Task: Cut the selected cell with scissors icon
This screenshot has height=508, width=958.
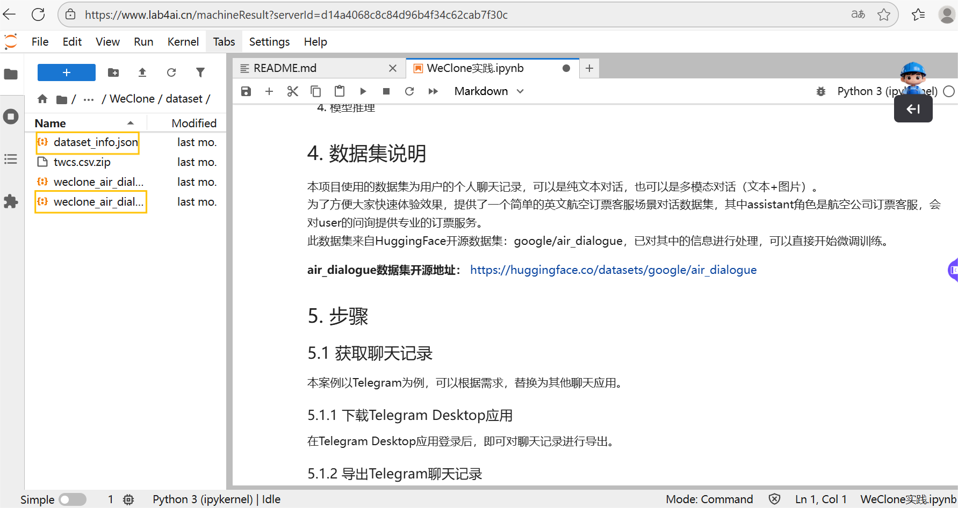Action: point(292,91)
